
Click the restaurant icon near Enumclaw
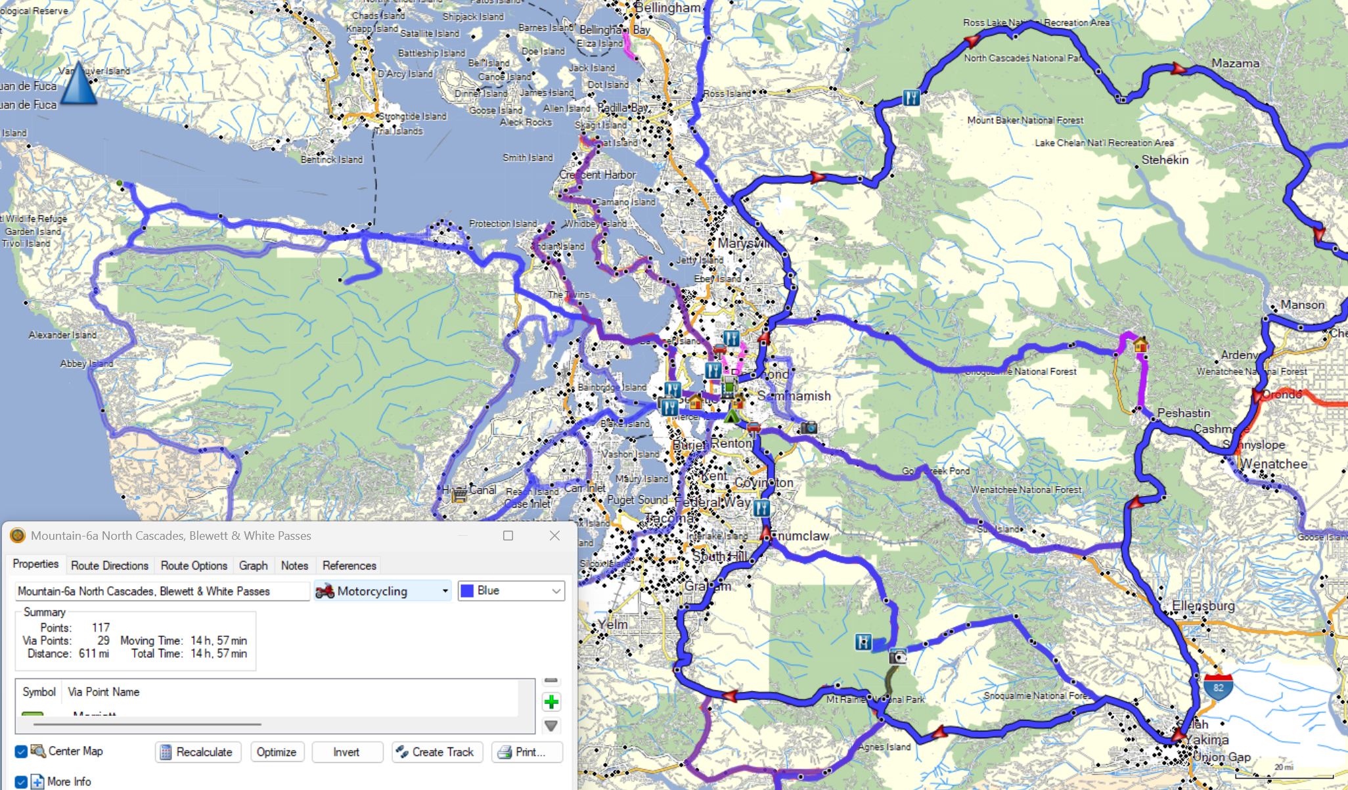761,508
